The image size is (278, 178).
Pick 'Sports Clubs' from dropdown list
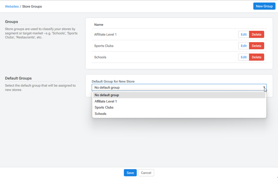tap(104, 108)
